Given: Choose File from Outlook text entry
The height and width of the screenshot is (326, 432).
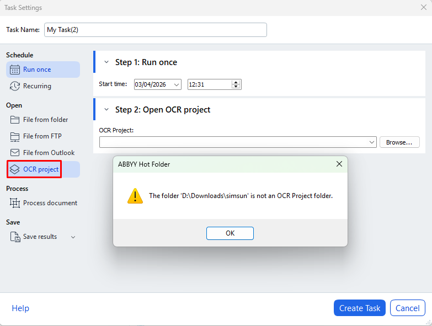Looking at the screenshot, I should (49, 153).
